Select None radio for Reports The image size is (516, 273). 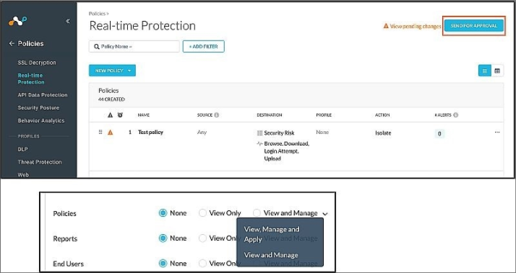[x=163, y=238]
